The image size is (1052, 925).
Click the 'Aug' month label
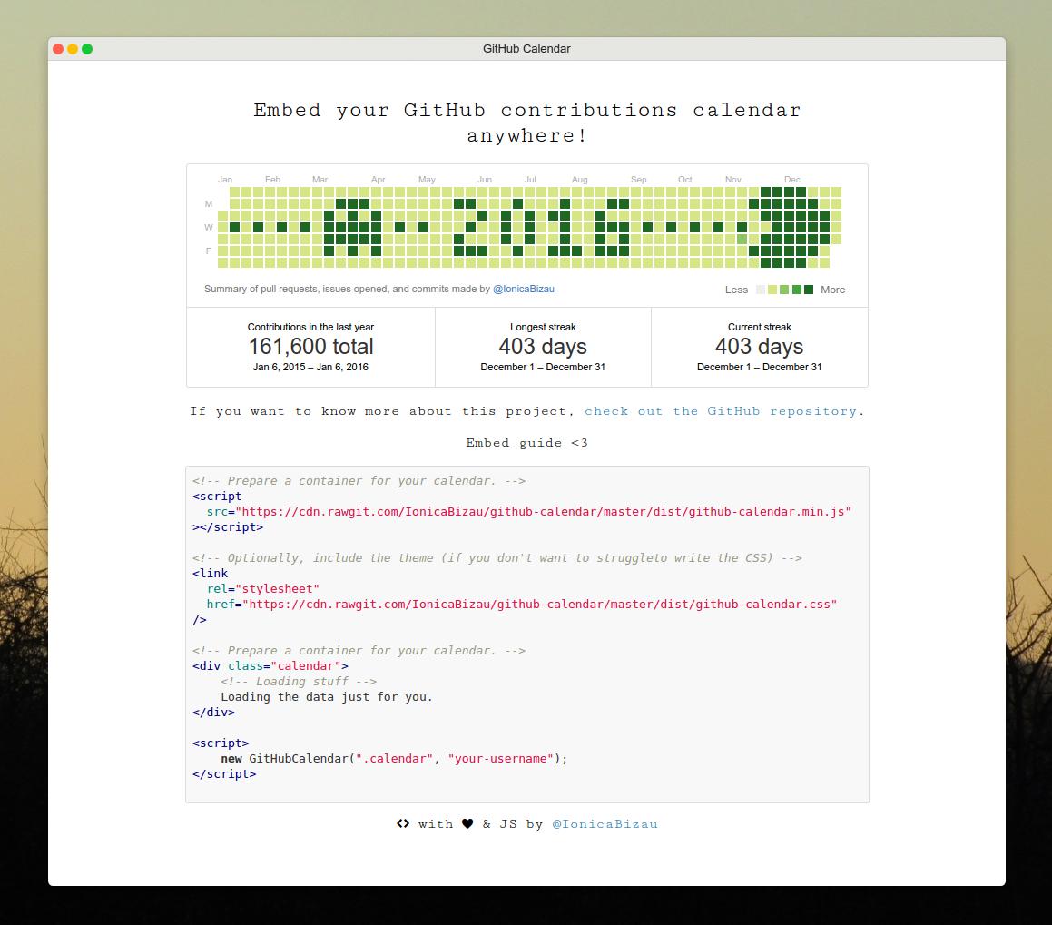click(580, 180)
